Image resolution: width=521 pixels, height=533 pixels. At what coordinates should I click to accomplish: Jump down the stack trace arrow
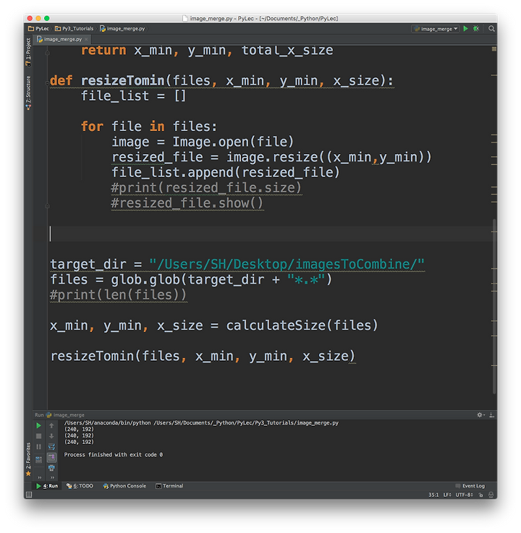click(51, 436)
